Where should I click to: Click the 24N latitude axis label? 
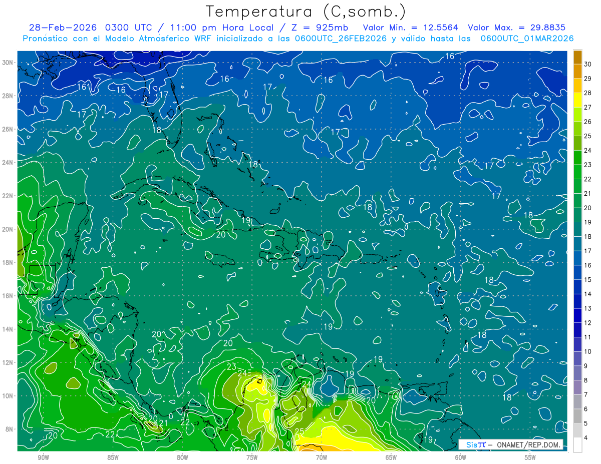[x=9, y=163]
